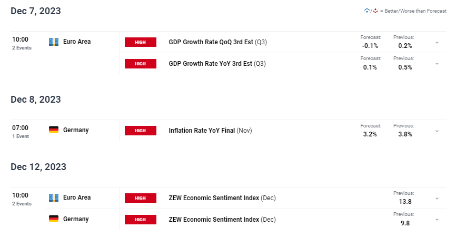Click the Germany flag for ZEW Sentiment Index

pyautogui.click(x=54, y=219)
